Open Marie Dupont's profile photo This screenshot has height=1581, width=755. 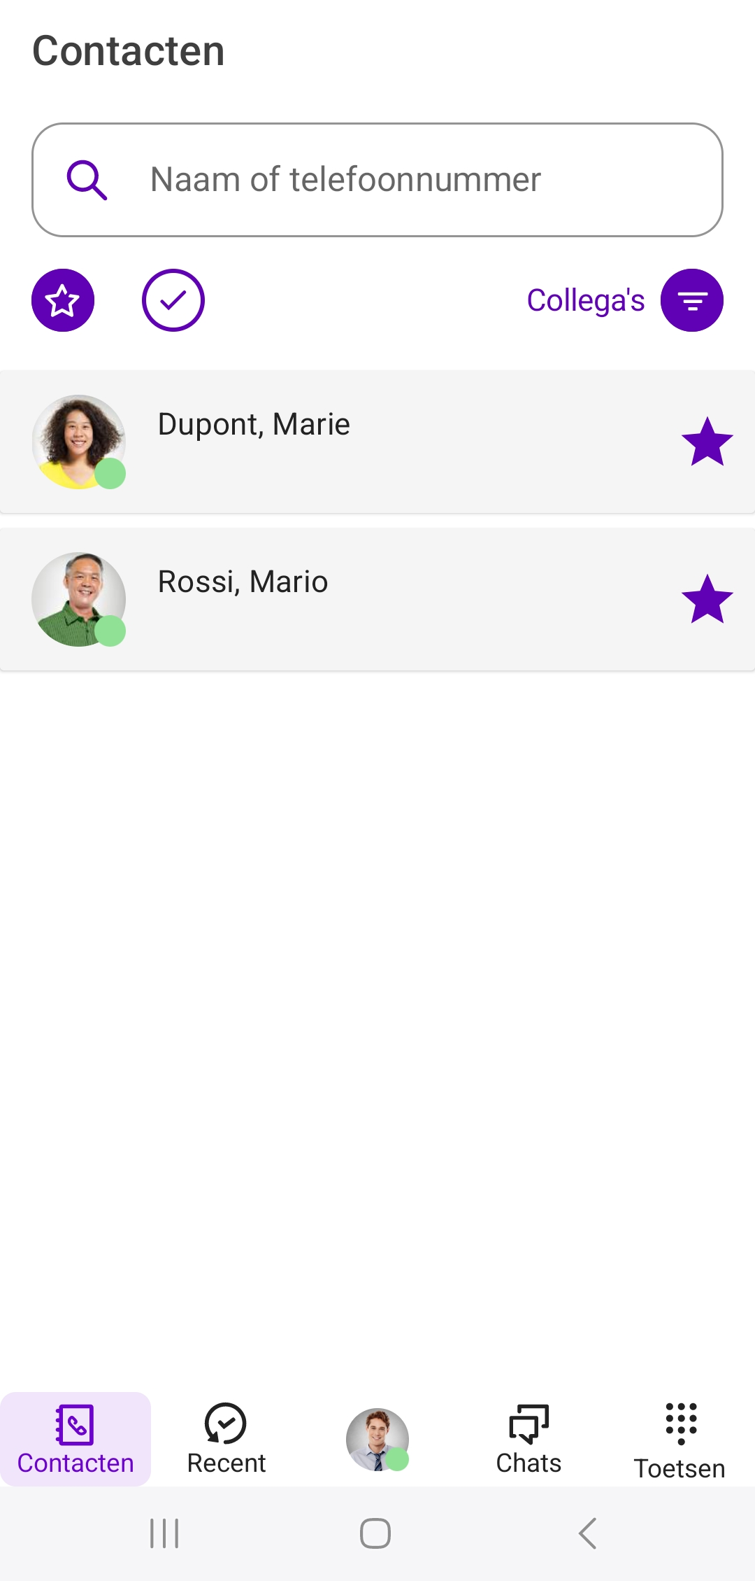pos(79,442)
